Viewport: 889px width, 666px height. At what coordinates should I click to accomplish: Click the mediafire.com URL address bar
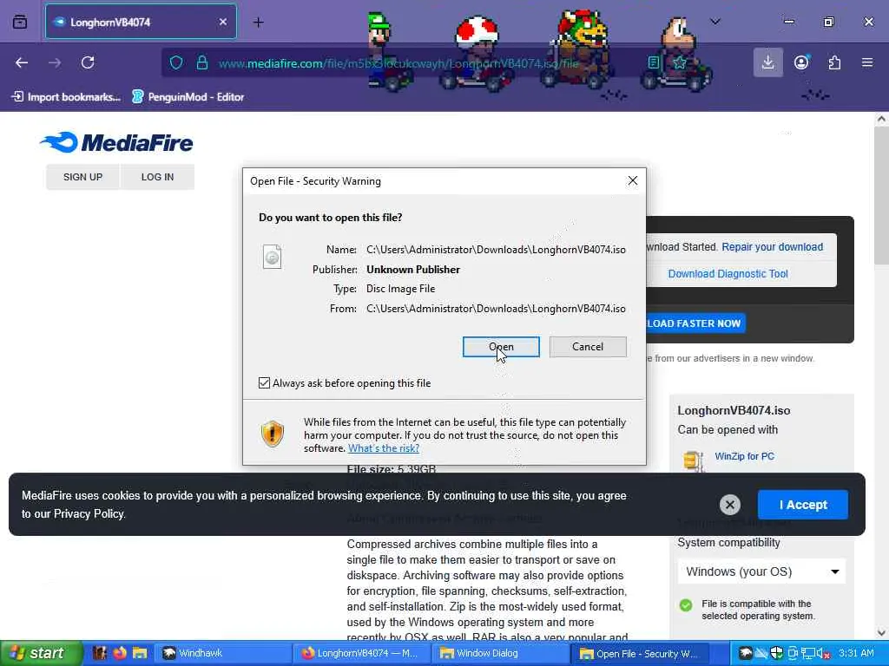(x=398, y=63)
